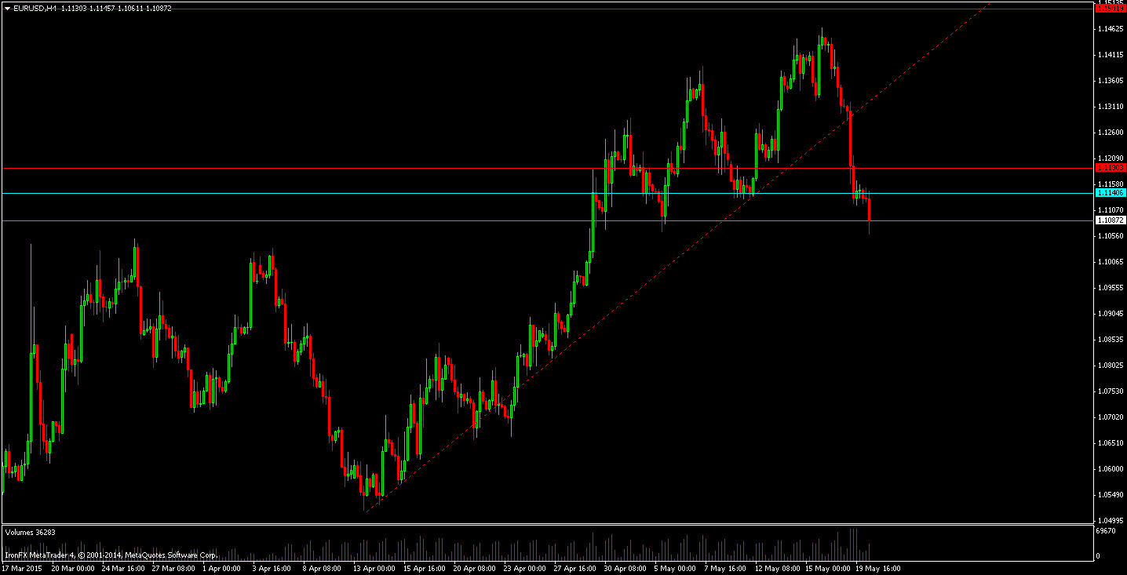Click the 19 May 16:00 time label
Image resolution: width=1127 pixels, height=575 pixels.
pyautogui.click(x=878, y=568)
